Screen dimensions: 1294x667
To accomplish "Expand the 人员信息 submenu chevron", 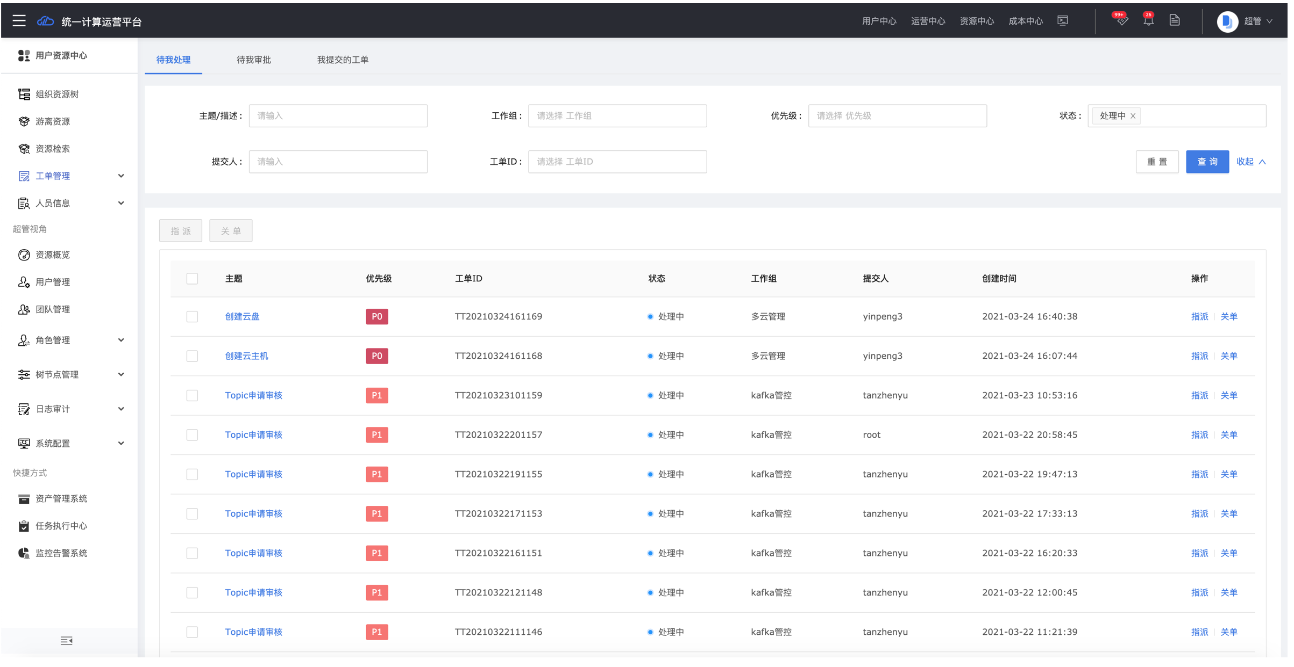I will click(121, 203).
